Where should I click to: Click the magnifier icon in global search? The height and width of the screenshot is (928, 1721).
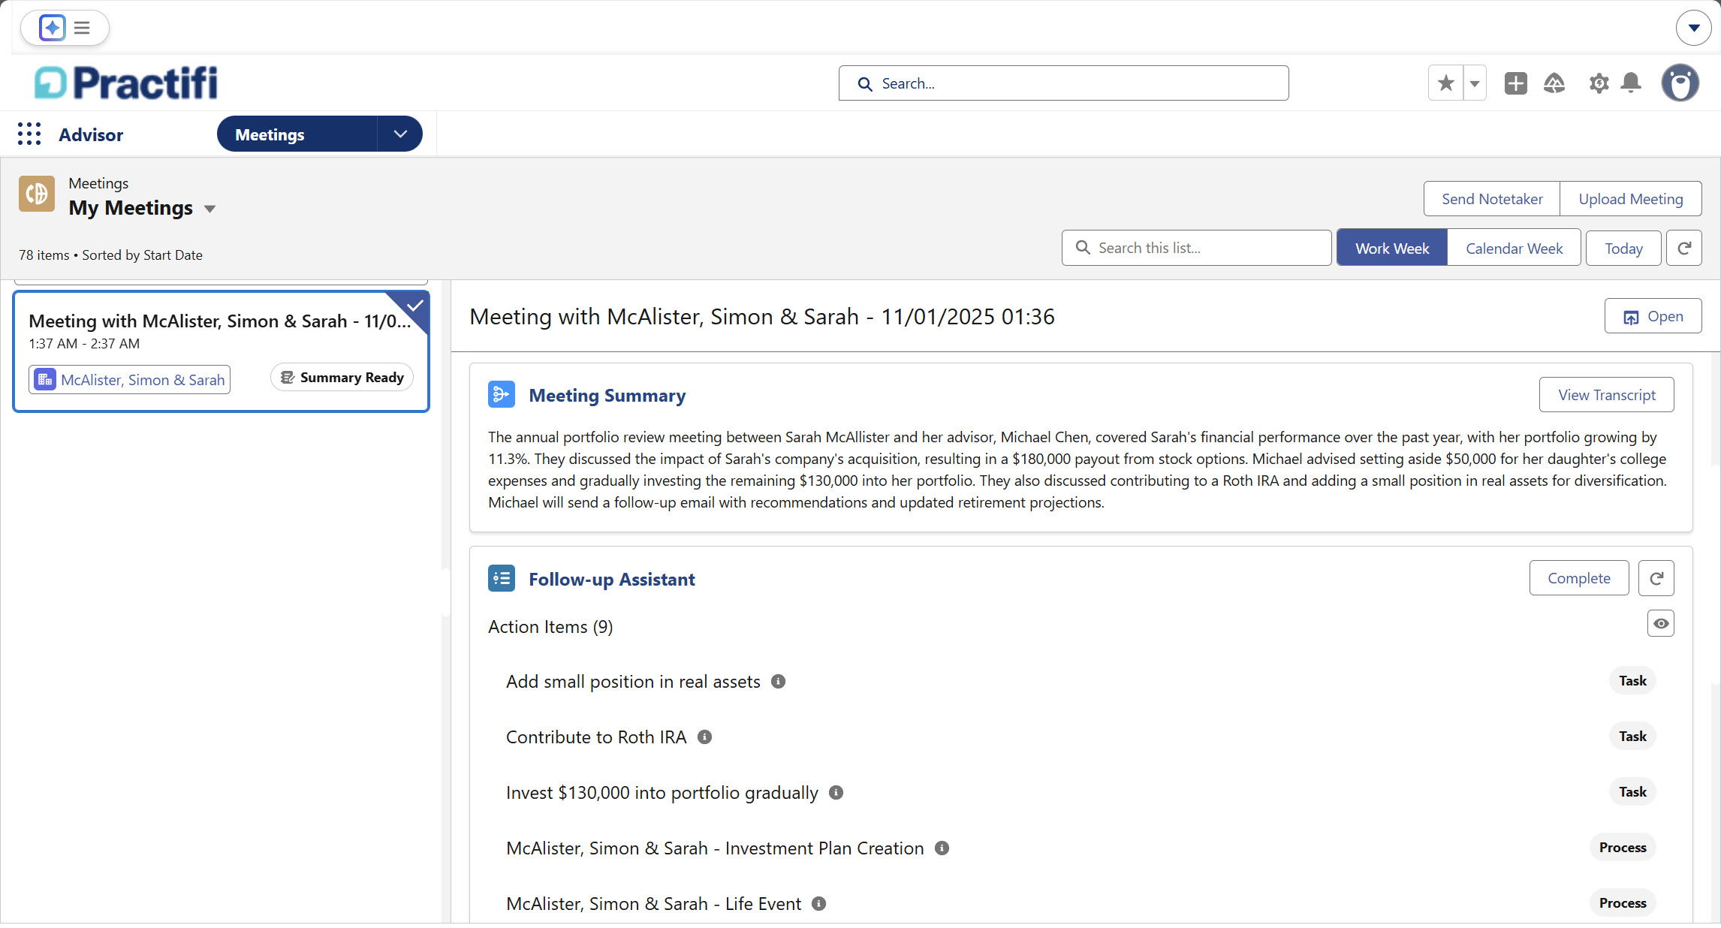(x=865, y=84)
